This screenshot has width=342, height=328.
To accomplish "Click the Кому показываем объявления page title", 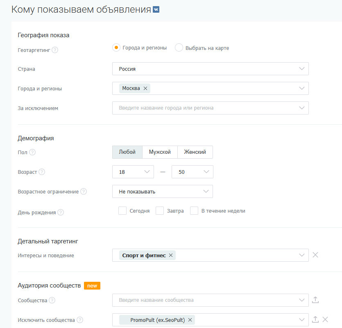I will (x=81, y=9).
